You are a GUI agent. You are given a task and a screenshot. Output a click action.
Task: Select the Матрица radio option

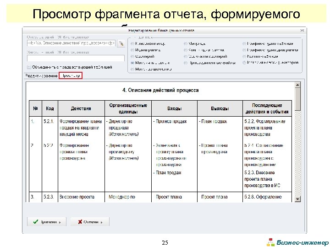[186, 44]
